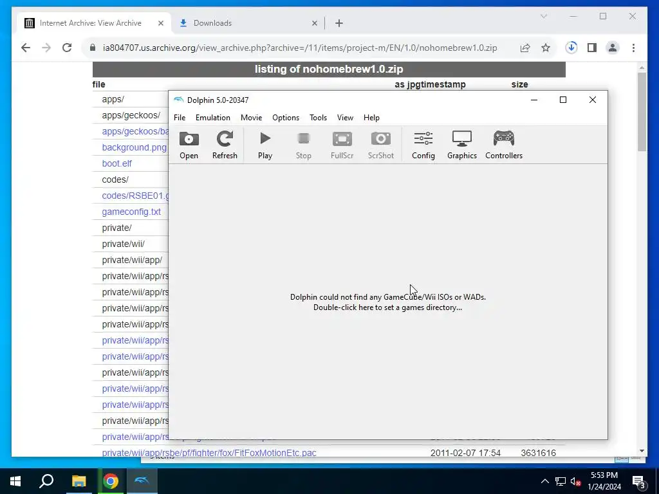659x494 pixels.
Task: Click the 'codes/' row text
Action: coord(115,179)
